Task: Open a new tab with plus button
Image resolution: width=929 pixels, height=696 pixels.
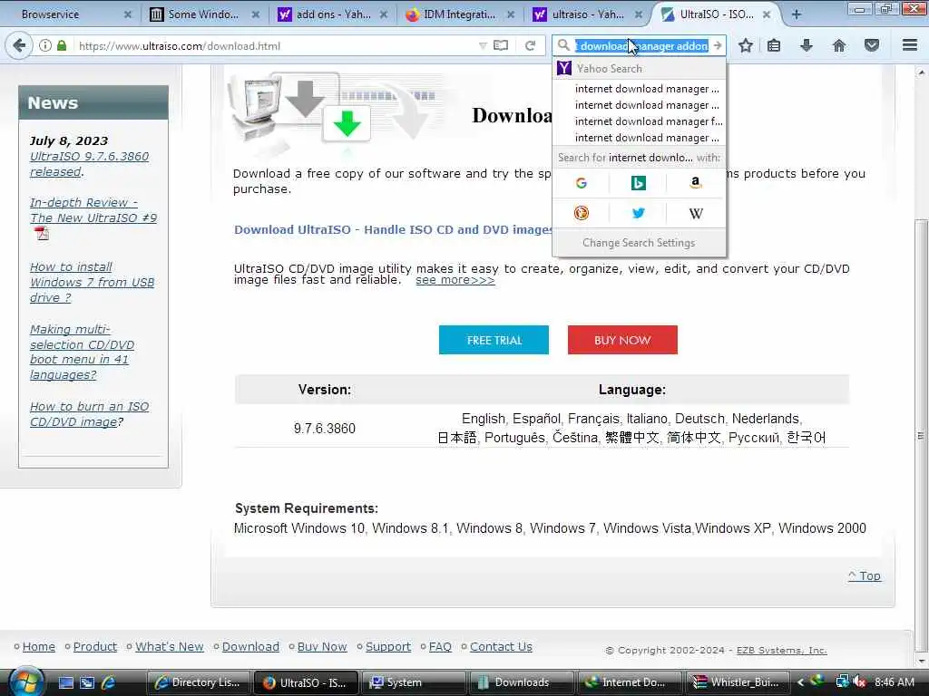Action: pos(797,14)
